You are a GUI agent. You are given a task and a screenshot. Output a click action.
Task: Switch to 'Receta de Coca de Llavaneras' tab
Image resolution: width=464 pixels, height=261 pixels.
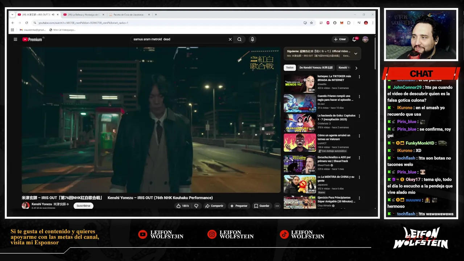click(129, 14)
